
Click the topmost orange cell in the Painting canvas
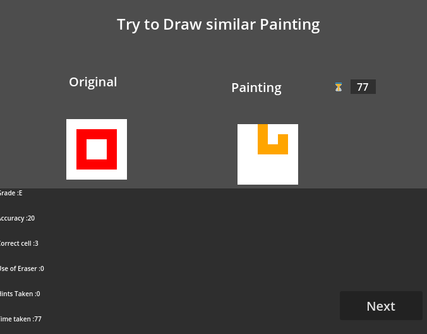pos(263,129)
